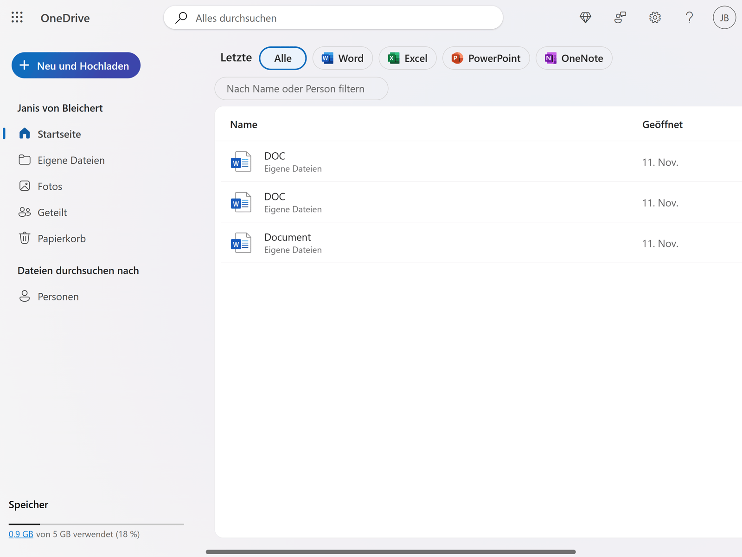The height and width of the screenshot is (557, 742).
Task: Open the feedback icon in top bar
Action: pyautogui.click(x=620, y=18)
